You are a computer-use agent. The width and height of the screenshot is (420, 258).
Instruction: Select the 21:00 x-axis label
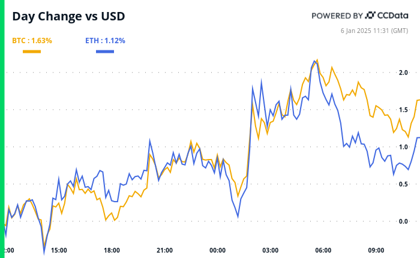tap(164, 250)
